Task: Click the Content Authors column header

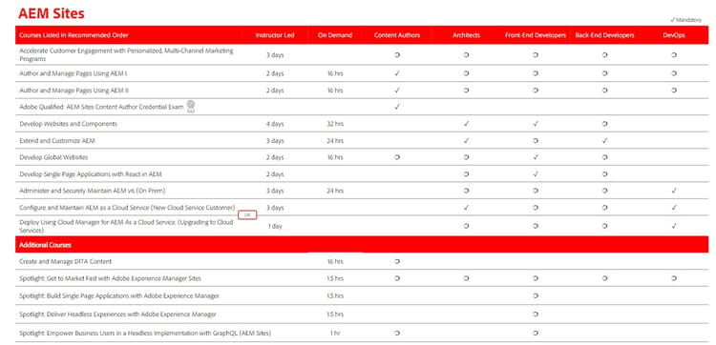Action: (x=397, y=35)
